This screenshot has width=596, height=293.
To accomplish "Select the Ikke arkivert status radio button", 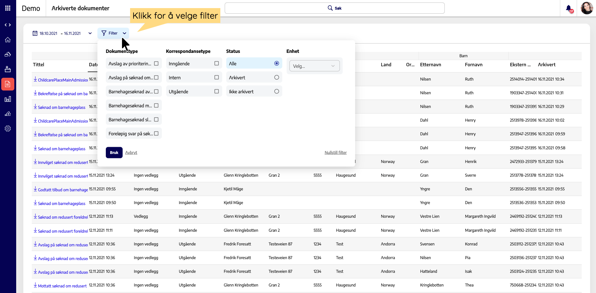I will click(x=277, y=91).
